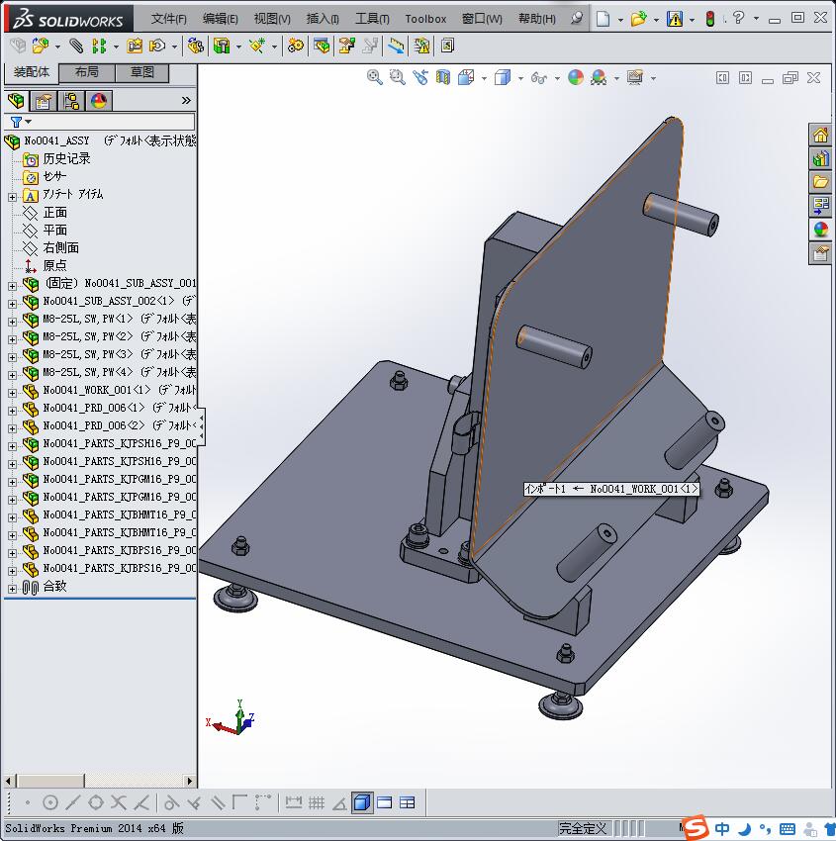Image resolution: width=836 pixels, height=841 pixels.
Task: Toggle the shaded with edges display button
Action: (362, 802)
